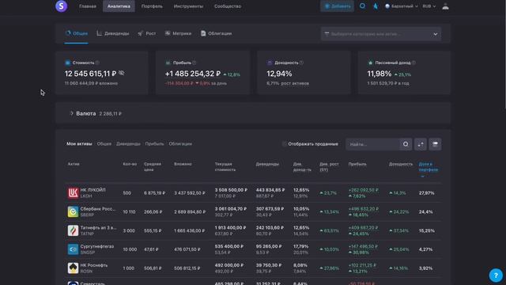Select the Общее table view
The image size is (506, 285).
[x=104, y=144]
